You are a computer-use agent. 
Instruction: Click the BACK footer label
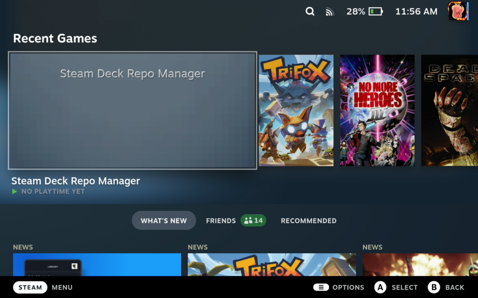coord(455,287)
